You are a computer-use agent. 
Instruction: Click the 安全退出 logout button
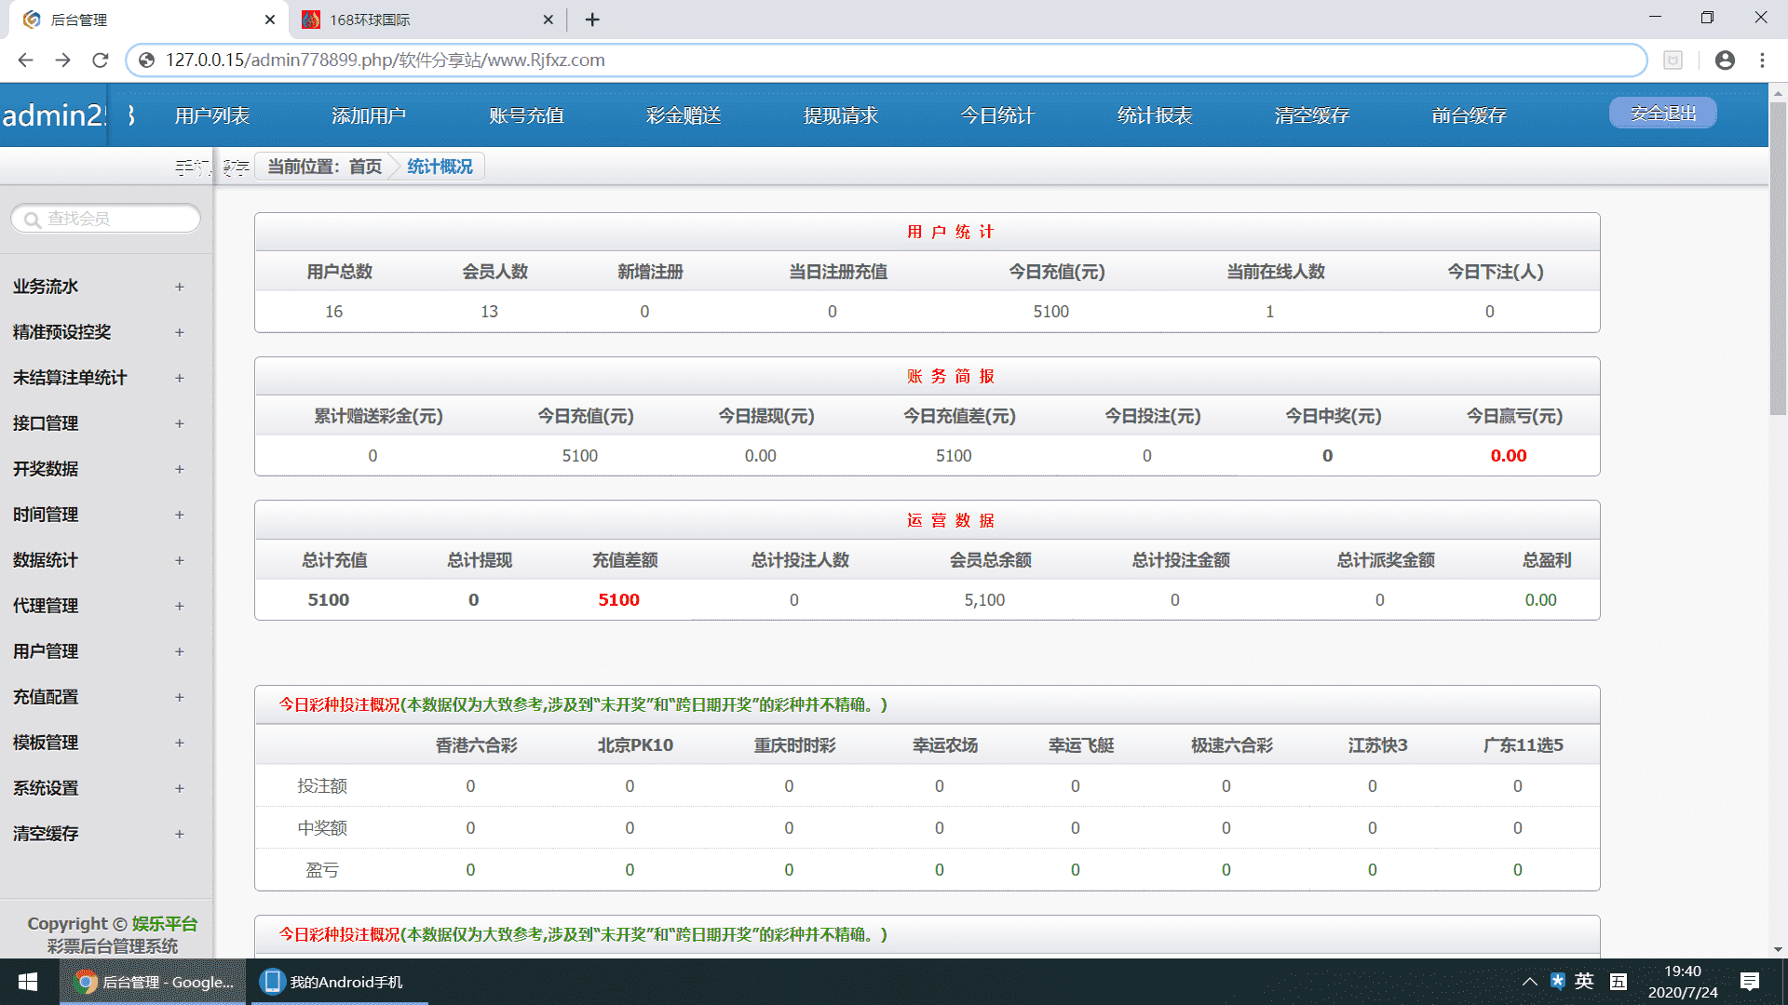click(x=1663, y=114)
